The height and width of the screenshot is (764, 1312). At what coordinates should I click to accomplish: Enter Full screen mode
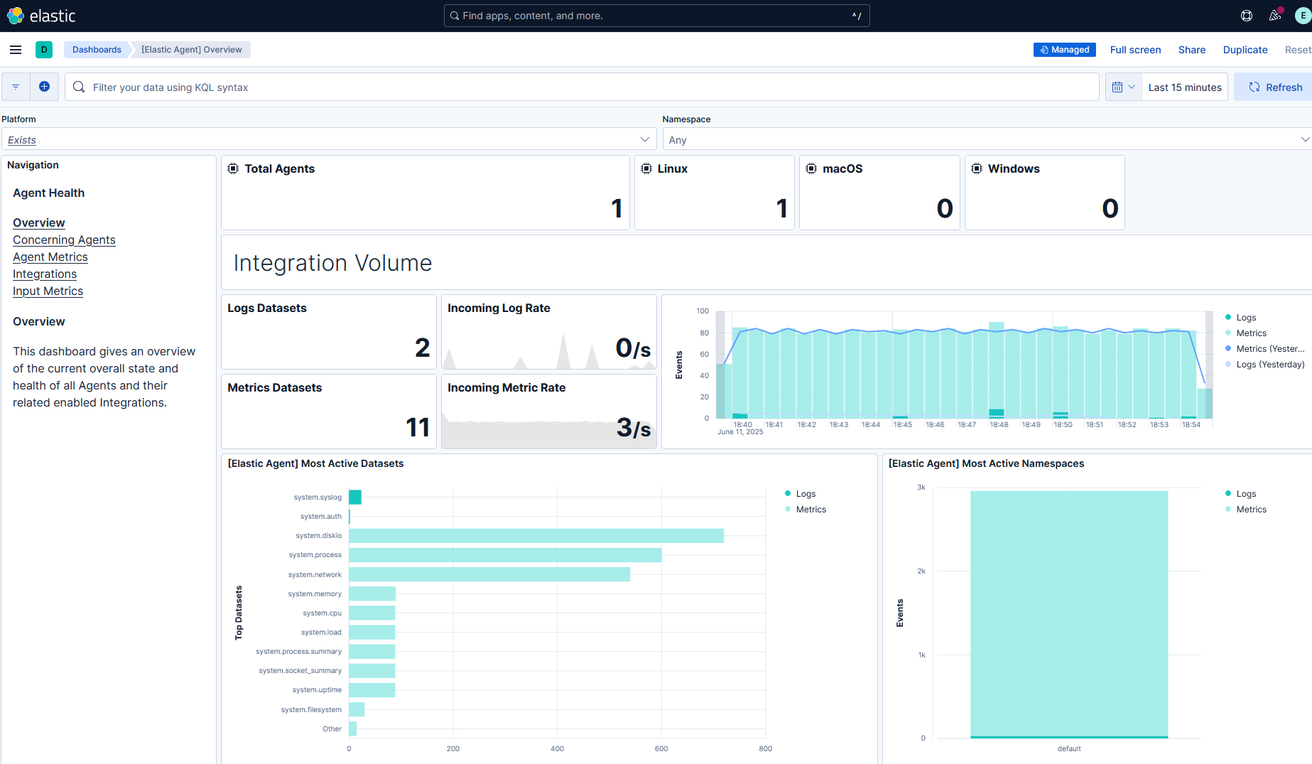(x=1135, y=50)
